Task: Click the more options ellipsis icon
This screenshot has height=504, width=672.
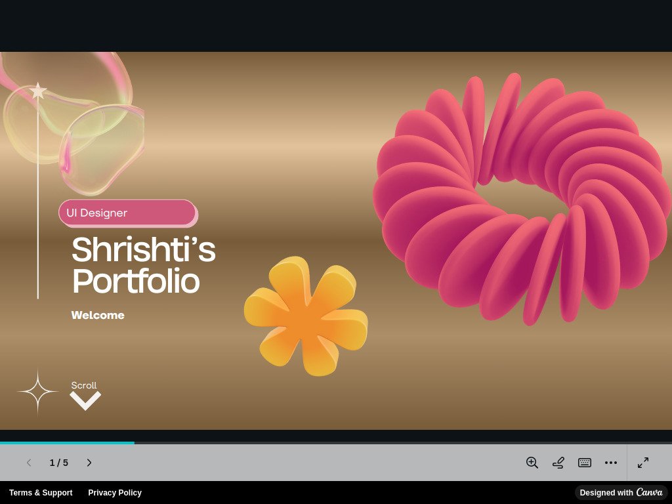Action: pyautogui.click(x=611, y=463)
